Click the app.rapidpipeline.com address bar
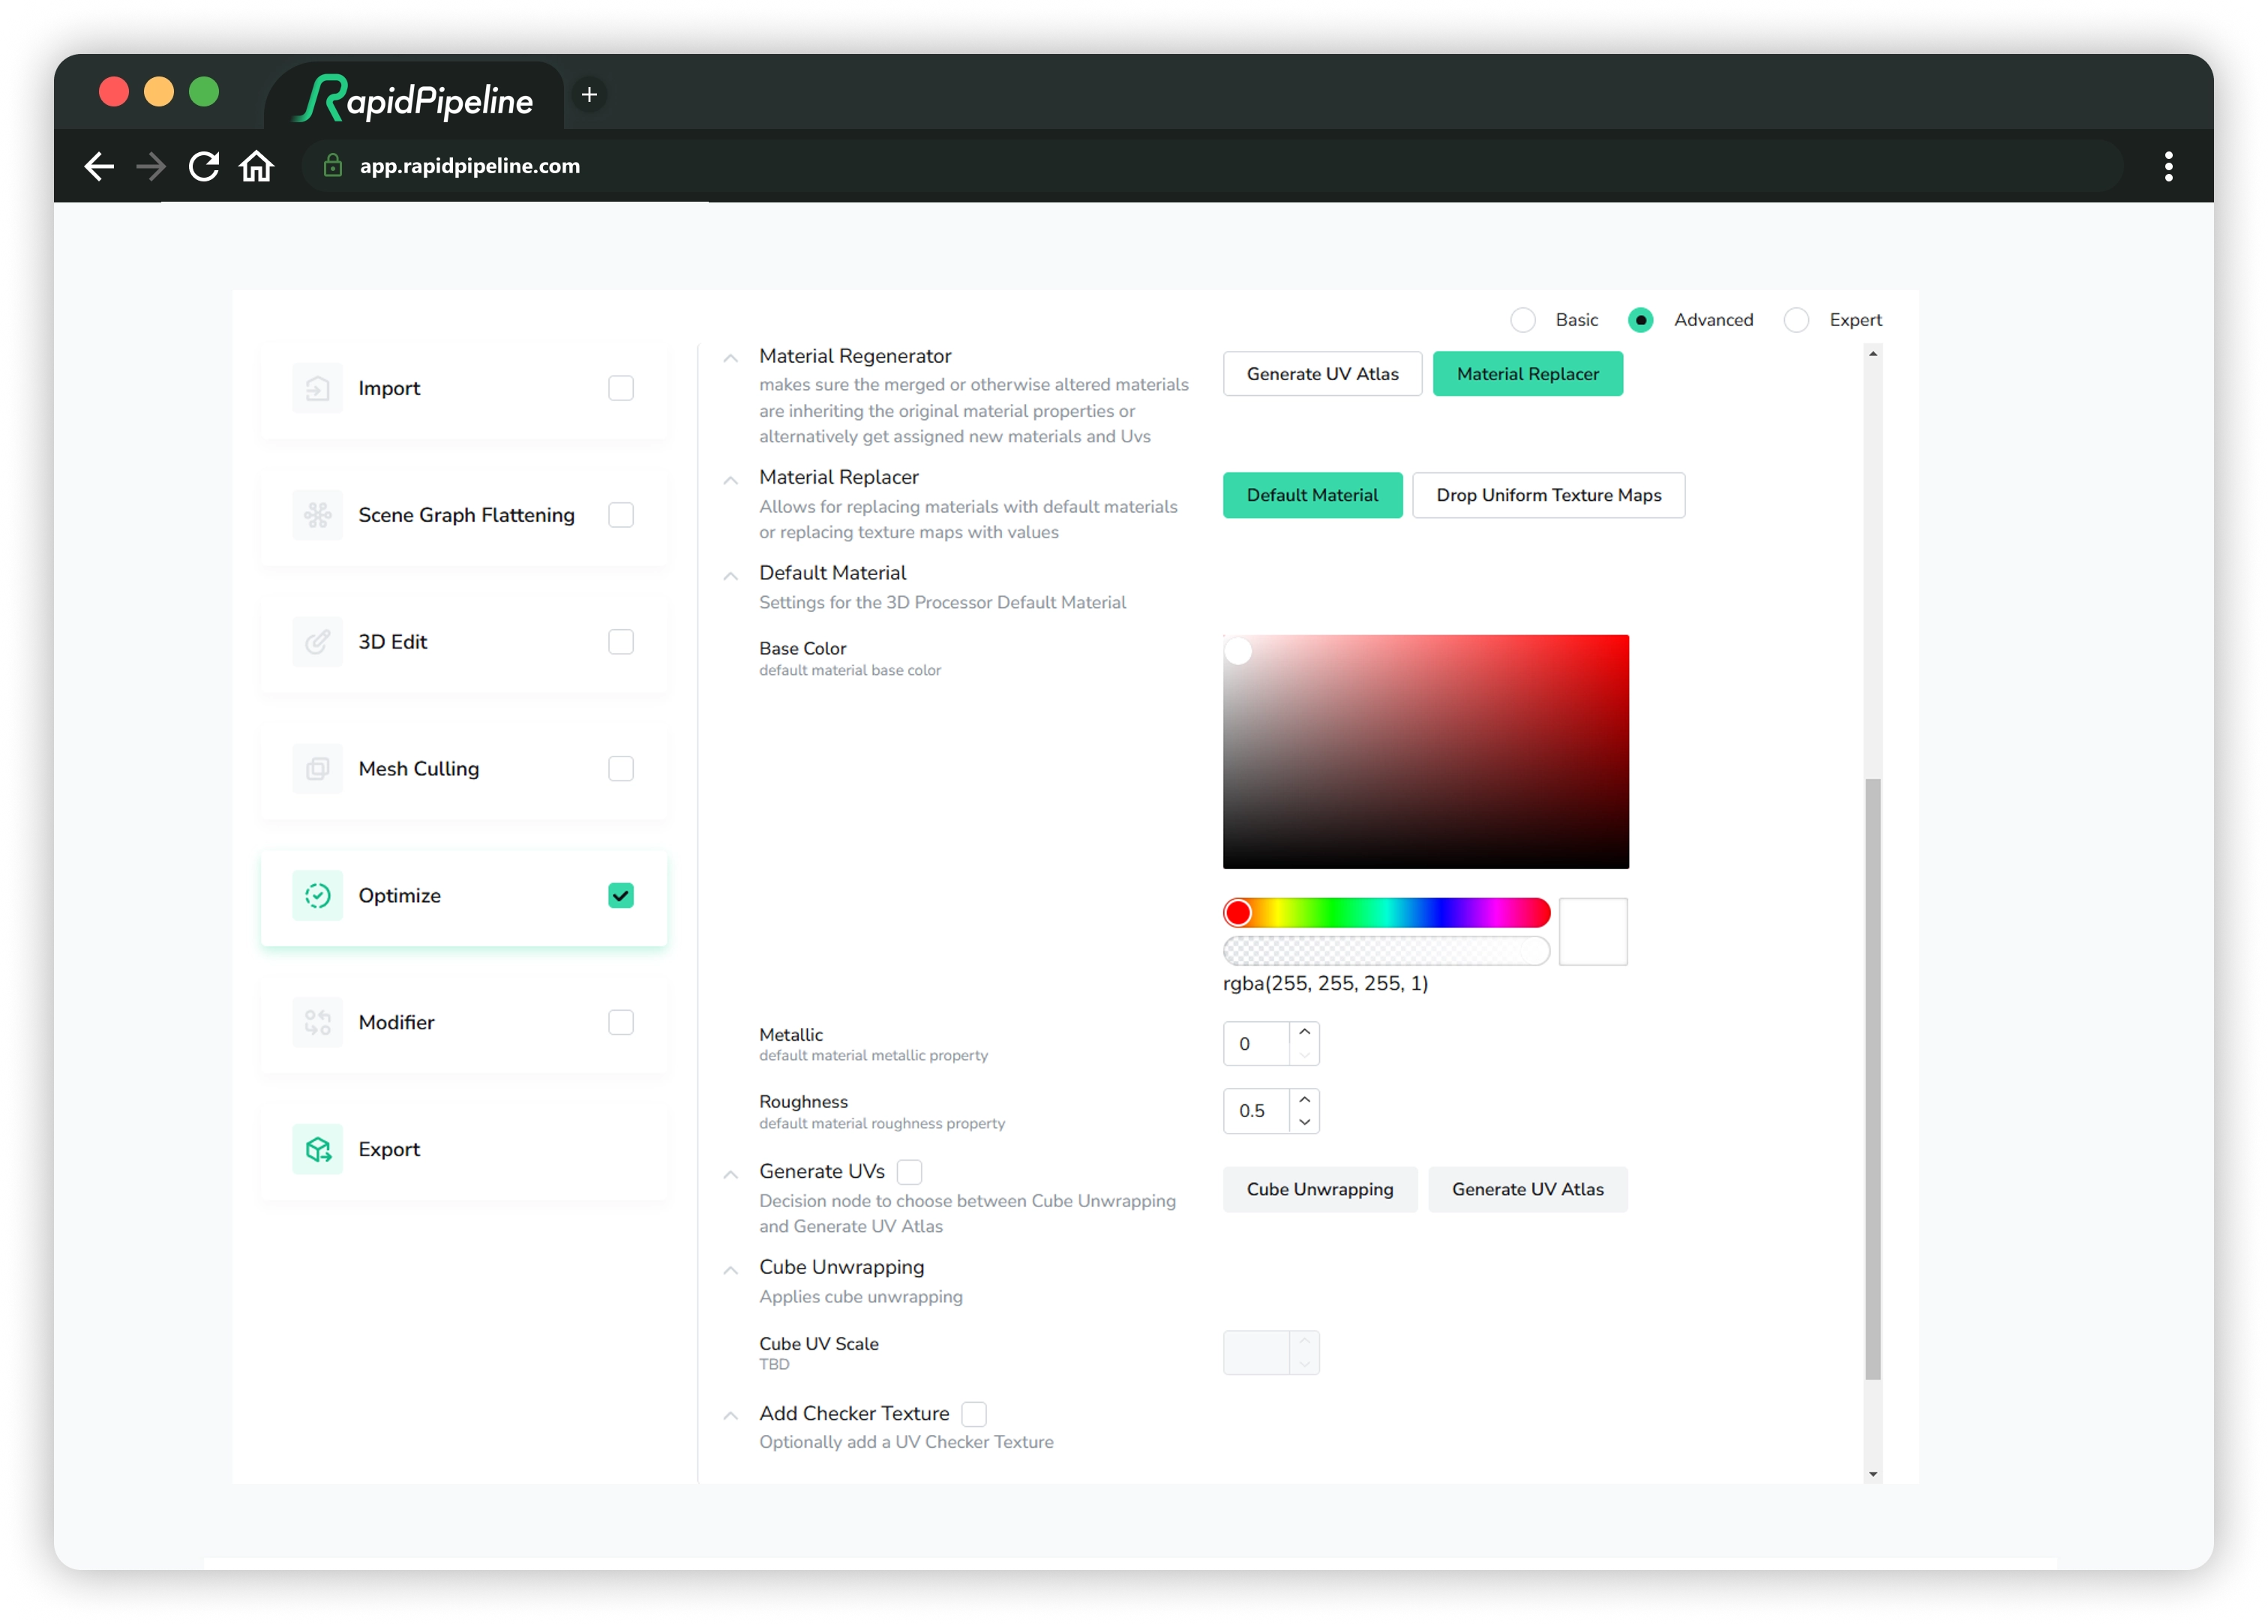The image size is (2268, 1624). click(x=1212, y=166)
